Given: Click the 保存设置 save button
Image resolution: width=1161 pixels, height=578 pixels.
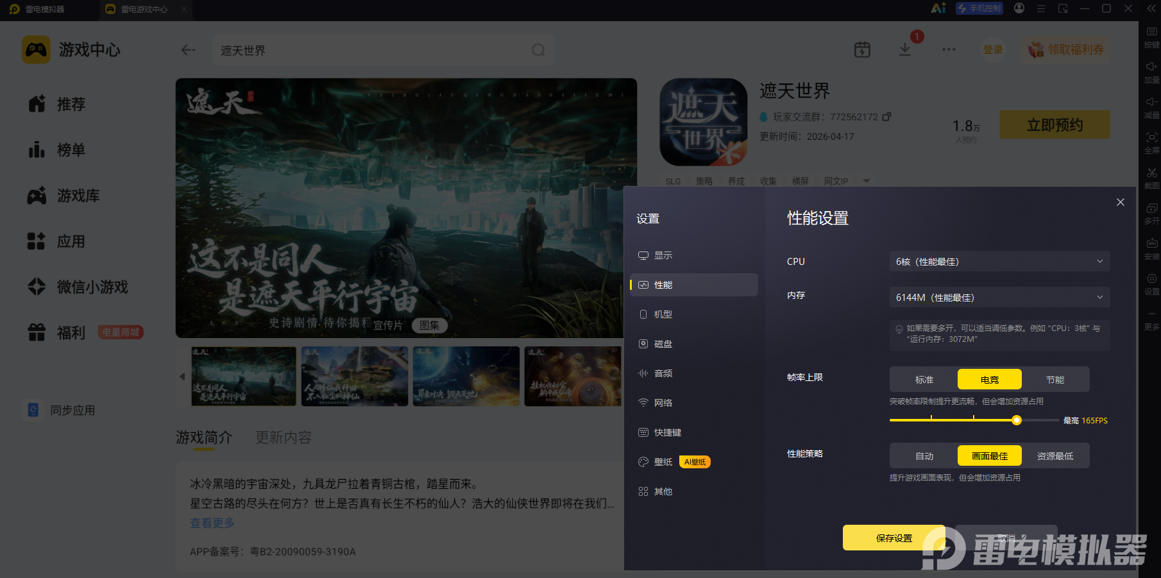Looking at the screenshot, I should 894,538.
